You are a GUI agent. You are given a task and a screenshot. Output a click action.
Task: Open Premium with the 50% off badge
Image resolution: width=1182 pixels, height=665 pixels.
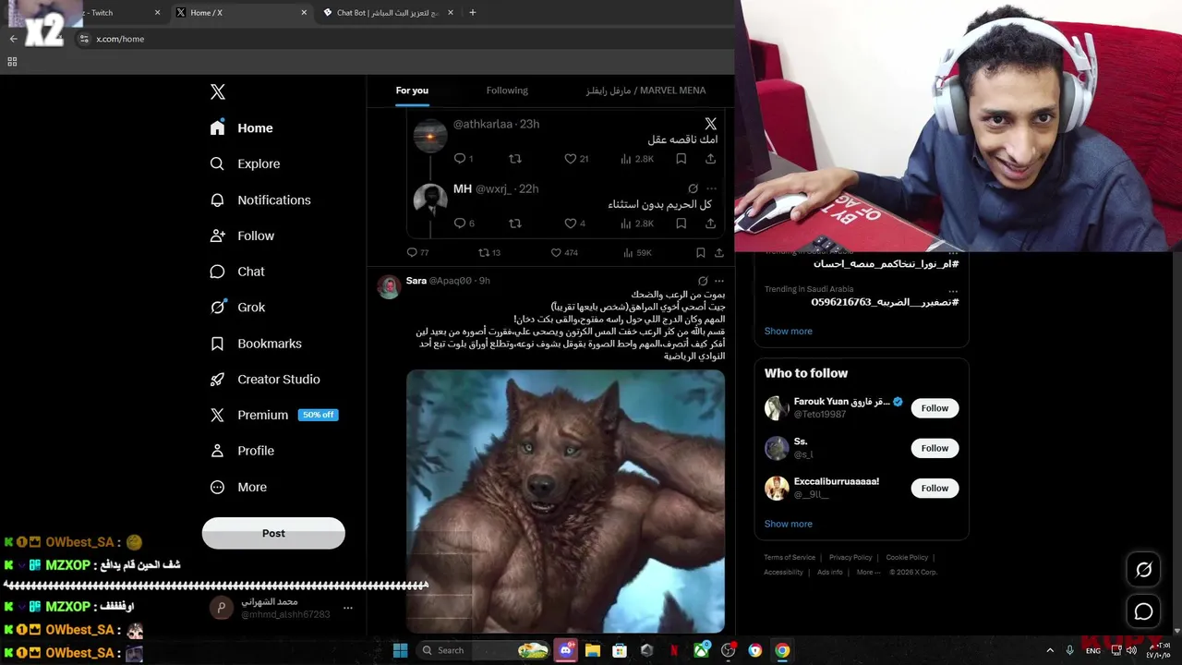274,415
